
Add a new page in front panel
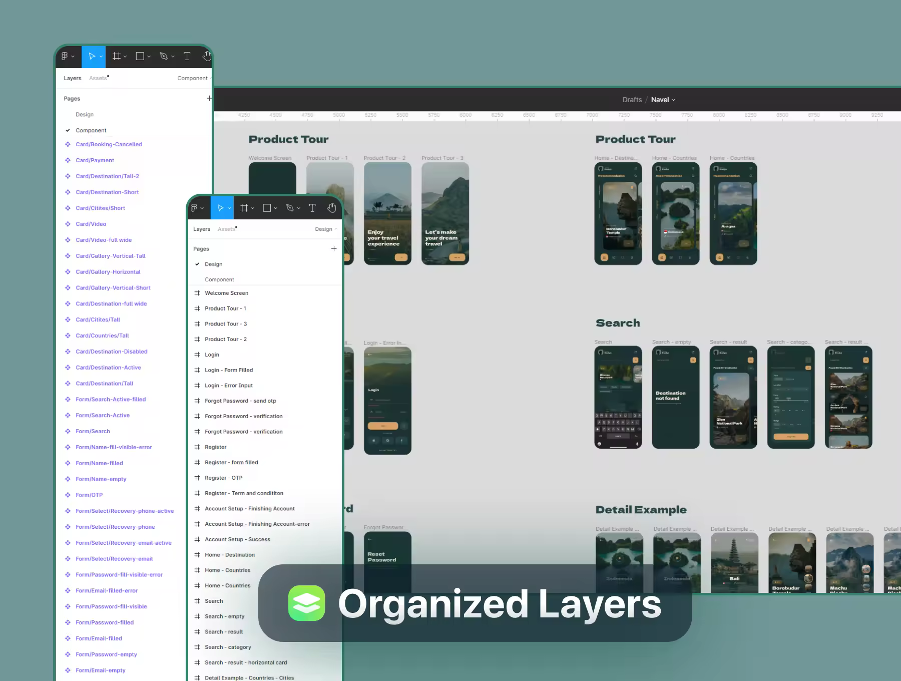[x=334, y=248]
